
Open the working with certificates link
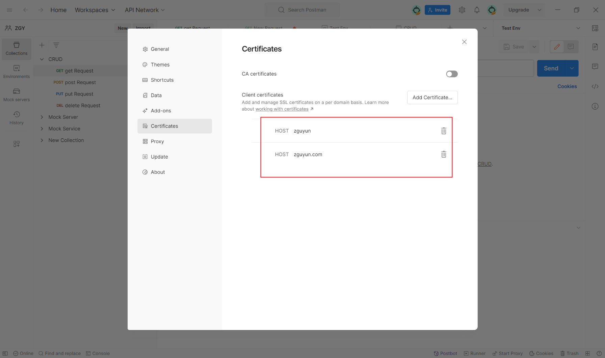(282, 109)
